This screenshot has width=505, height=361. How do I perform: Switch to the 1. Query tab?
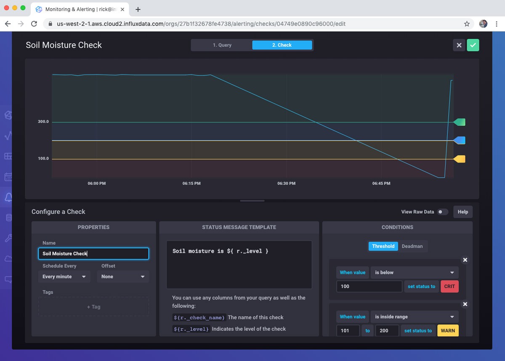pos(222,45)
